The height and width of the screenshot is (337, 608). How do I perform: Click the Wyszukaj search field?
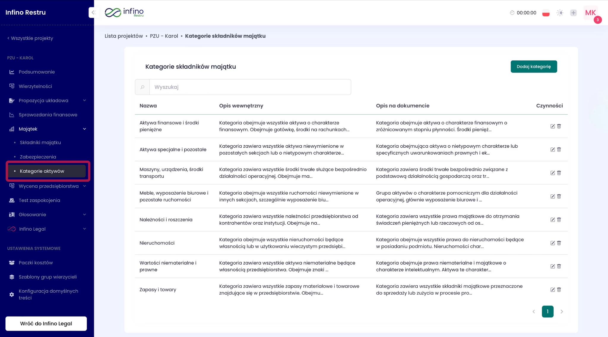tap(250, 87)
